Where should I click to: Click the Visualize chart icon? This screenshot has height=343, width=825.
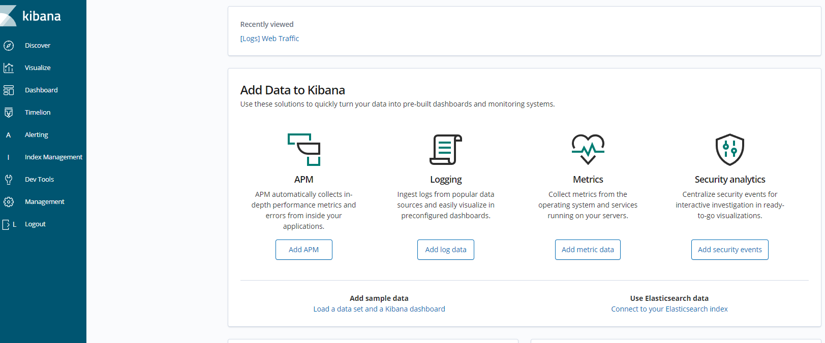click(x=9, y=68)
